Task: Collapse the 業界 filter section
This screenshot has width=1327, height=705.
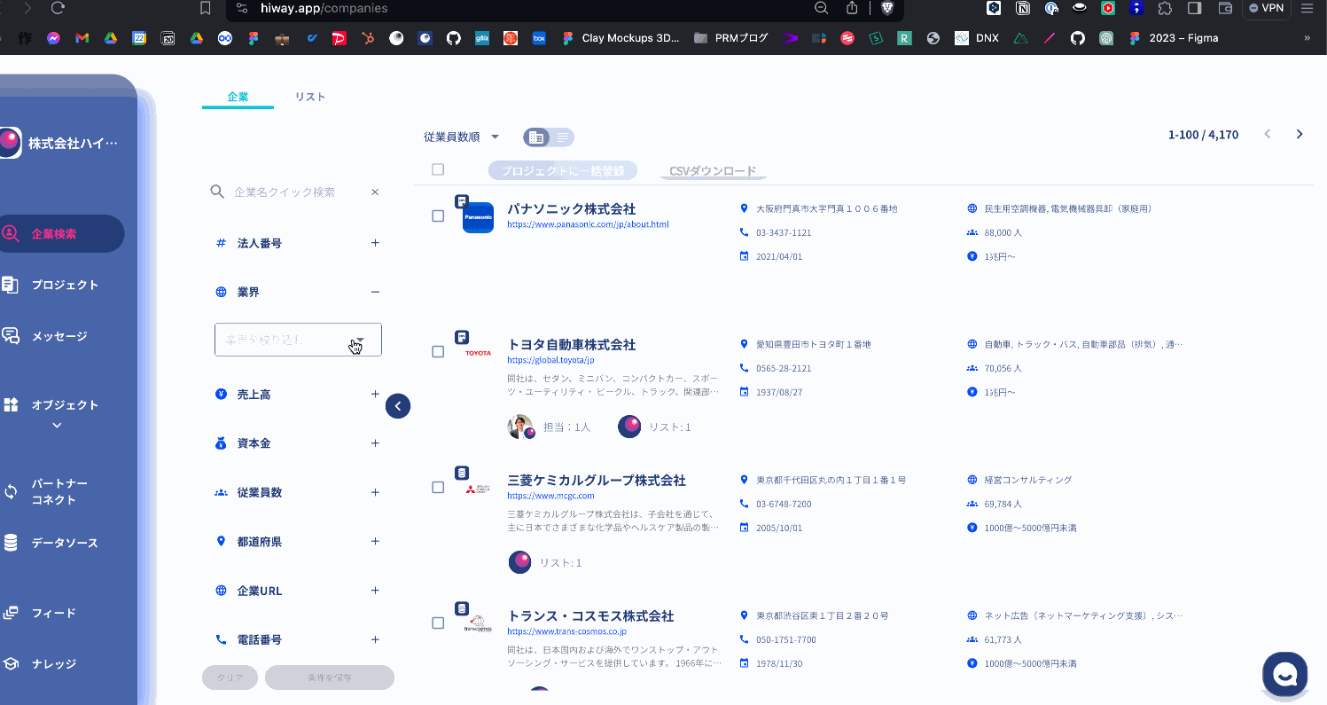Action: coord(375,292)
